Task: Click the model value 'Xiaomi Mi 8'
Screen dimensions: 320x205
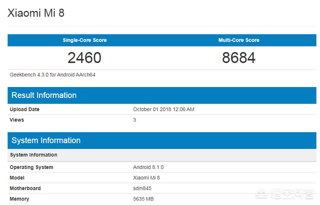Action: [x=146, y=178]
